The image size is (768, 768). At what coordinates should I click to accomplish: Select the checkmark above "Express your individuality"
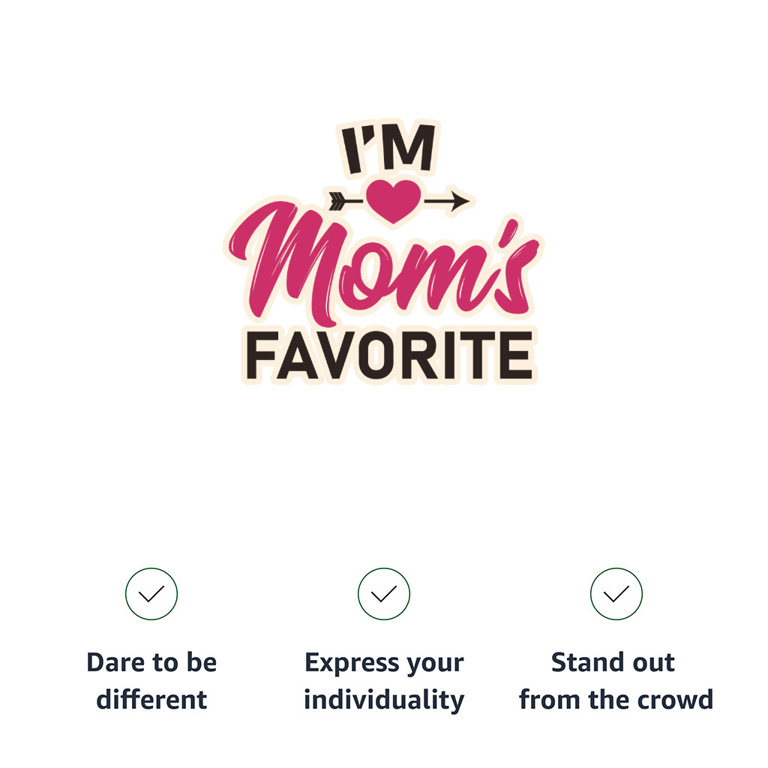pos(384,594)
